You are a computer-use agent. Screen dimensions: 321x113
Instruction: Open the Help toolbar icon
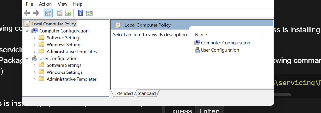point(80,13)
